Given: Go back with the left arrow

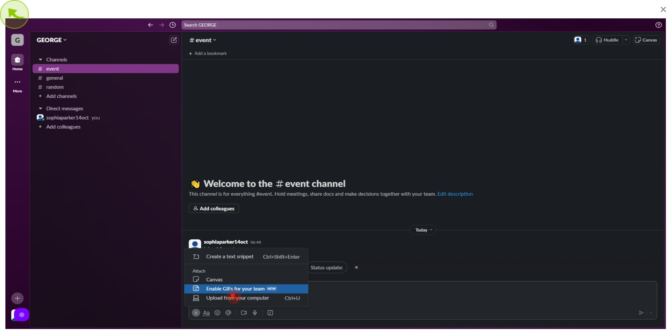Looking at the screenshot, I should [151, 25].
